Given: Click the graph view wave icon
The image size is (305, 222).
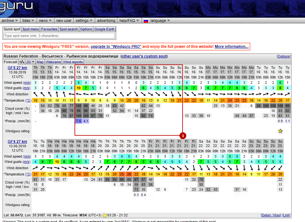Looking at the screenshot, I should 22,62.
